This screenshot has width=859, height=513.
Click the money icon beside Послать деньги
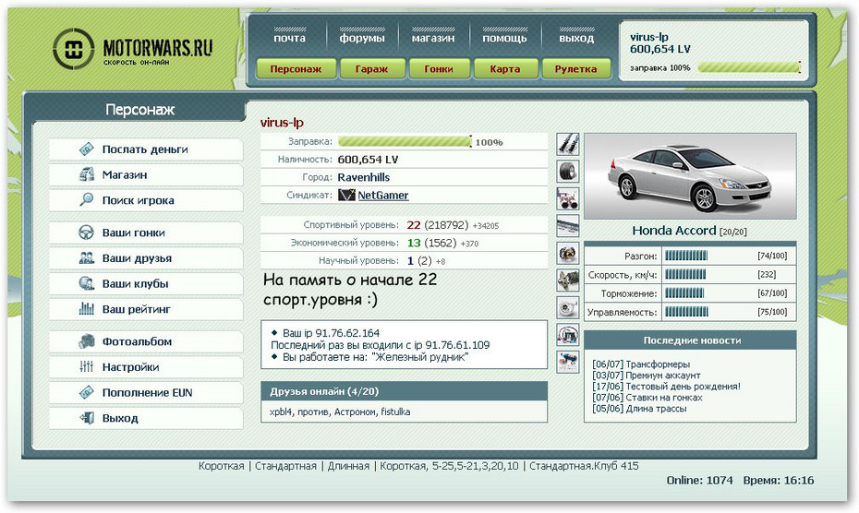(x=87, y=149)
